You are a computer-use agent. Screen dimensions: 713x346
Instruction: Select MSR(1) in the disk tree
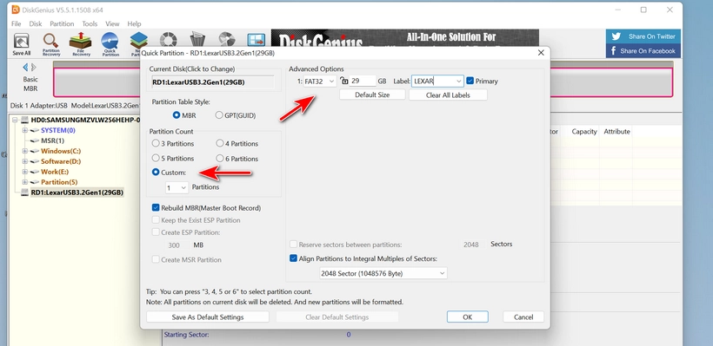tap(52, 140)
